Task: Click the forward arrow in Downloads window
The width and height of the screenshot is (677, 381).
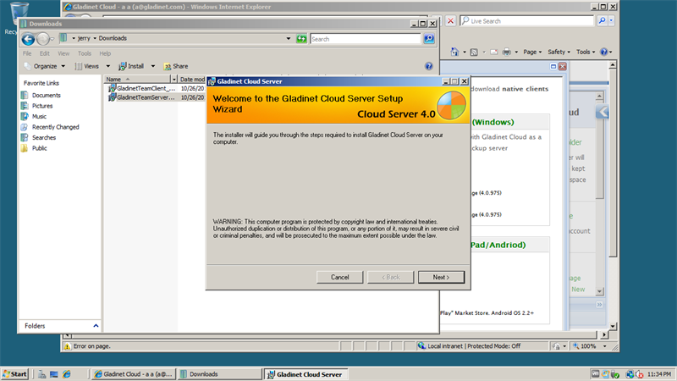Action: pyautogui.click(x=42, y=39)
